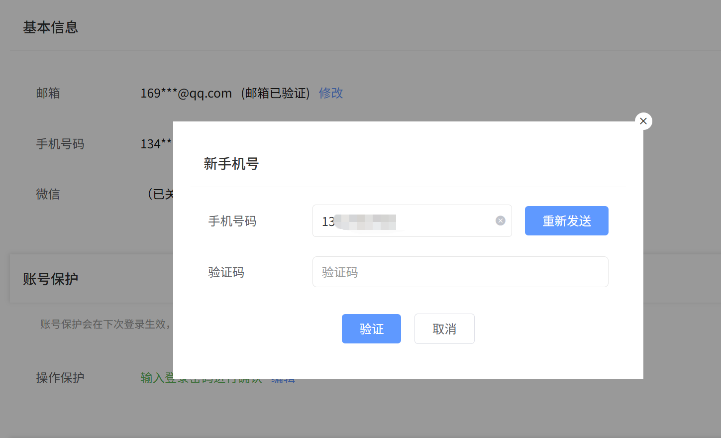Image resolution: width=721 pixels, height=438 pixels.
Task: Click the 新手机号 dialog title
Action: [x=231, y=164]
